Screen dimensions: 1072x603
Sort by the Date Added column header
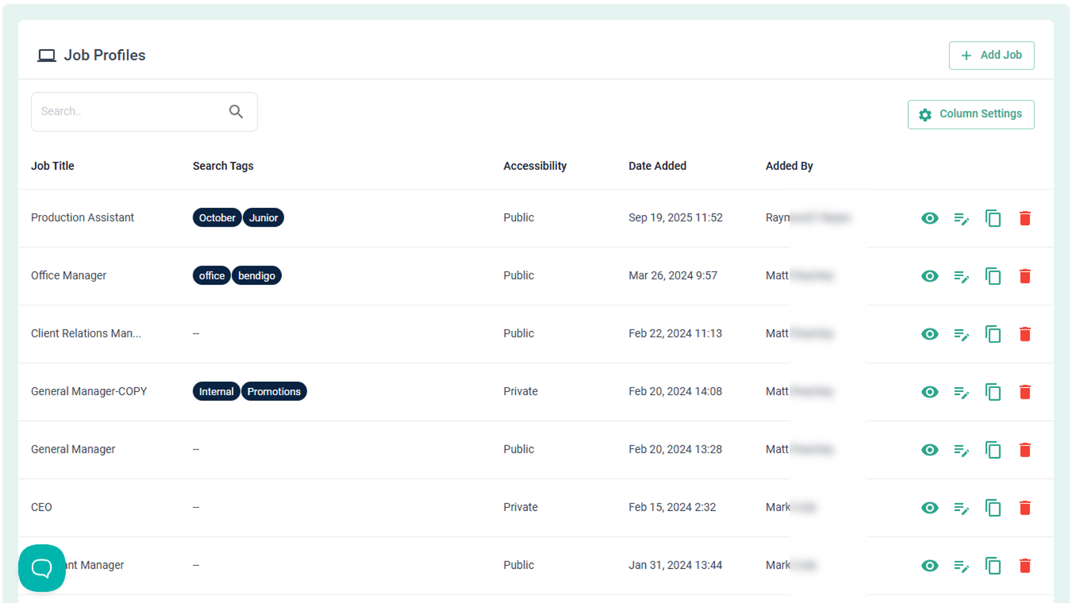[657, 166]
